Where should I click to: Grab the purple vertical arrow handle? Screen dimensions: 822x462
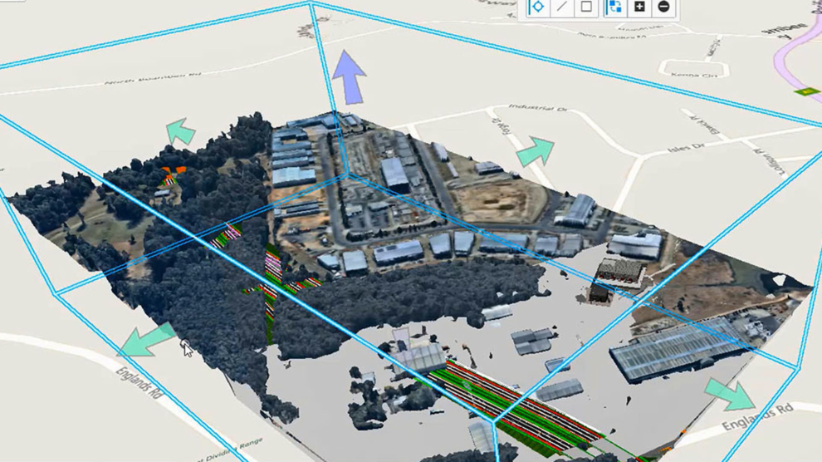click(349, 75)
